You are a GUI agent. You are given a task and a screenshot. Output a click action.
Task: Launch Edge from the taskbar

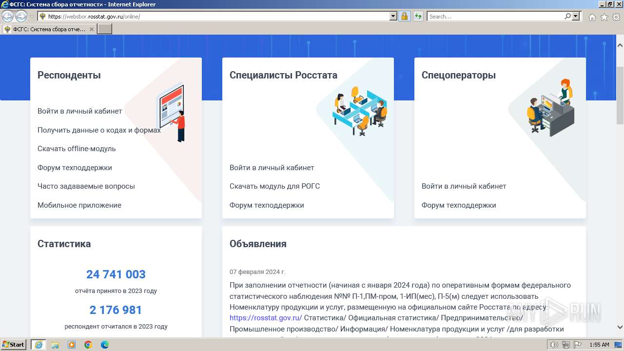[x=105, y=345]
